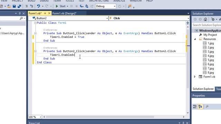Open the DEBUG menu
This screenshot has width=221, height=124.
[x=44, y=1]
